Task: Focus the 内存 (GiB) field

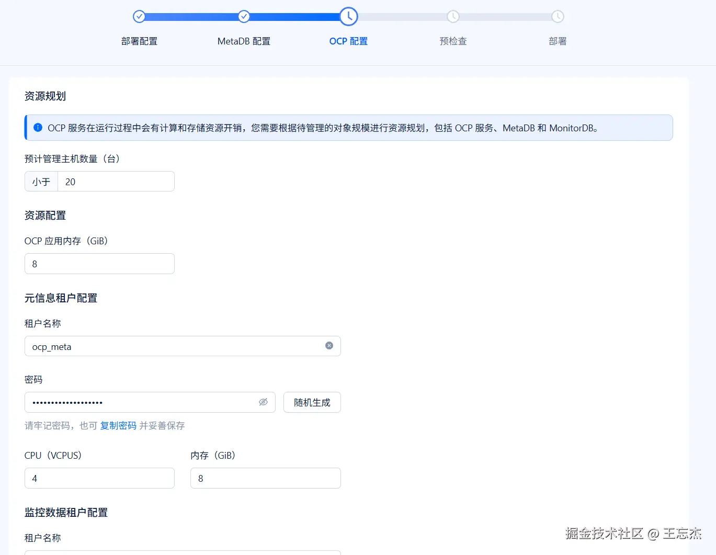Action: tap(266, 478)
